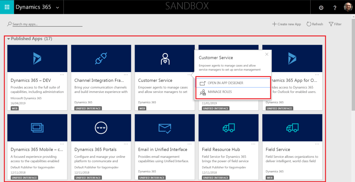Screen dimensions: 355x182
Task: Open the Customer Service app tile icon
Action: 165,59
